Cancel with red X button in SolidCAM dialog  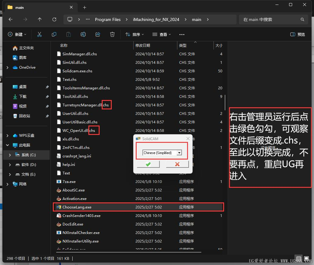click(177, 164)
